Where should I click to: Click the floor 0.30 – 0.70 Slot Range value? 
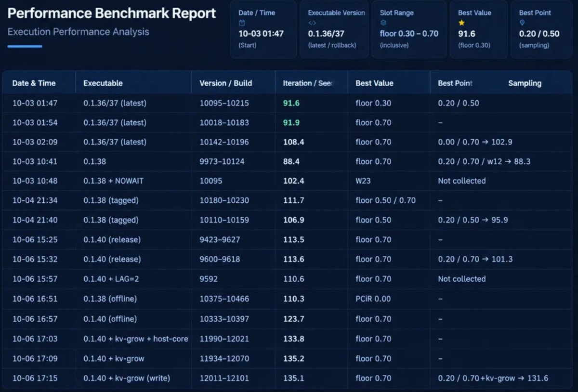pos(409,34)
